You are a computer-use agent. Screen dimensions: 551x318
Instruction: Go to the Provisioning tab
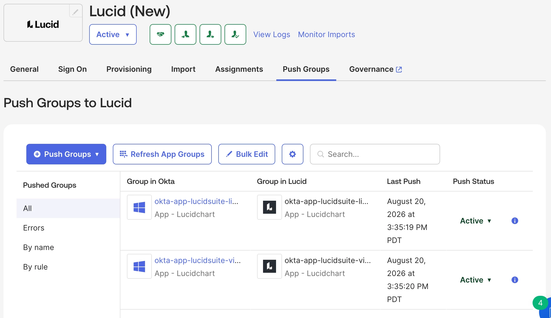coord(129,69)
